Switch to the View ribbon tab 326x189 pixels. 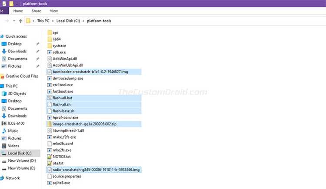54,11
